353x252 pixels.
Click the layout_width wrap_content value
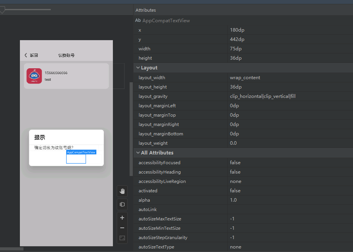tap(245, 78)
